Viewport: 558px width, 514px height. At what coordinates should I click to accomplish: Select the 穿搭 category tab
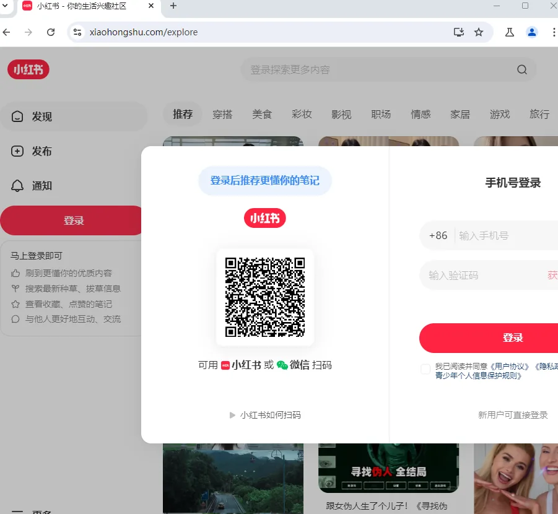pos(222,115)
